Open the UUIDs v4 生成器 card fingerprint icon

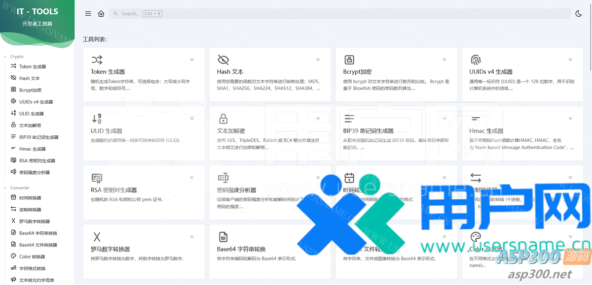476,60
